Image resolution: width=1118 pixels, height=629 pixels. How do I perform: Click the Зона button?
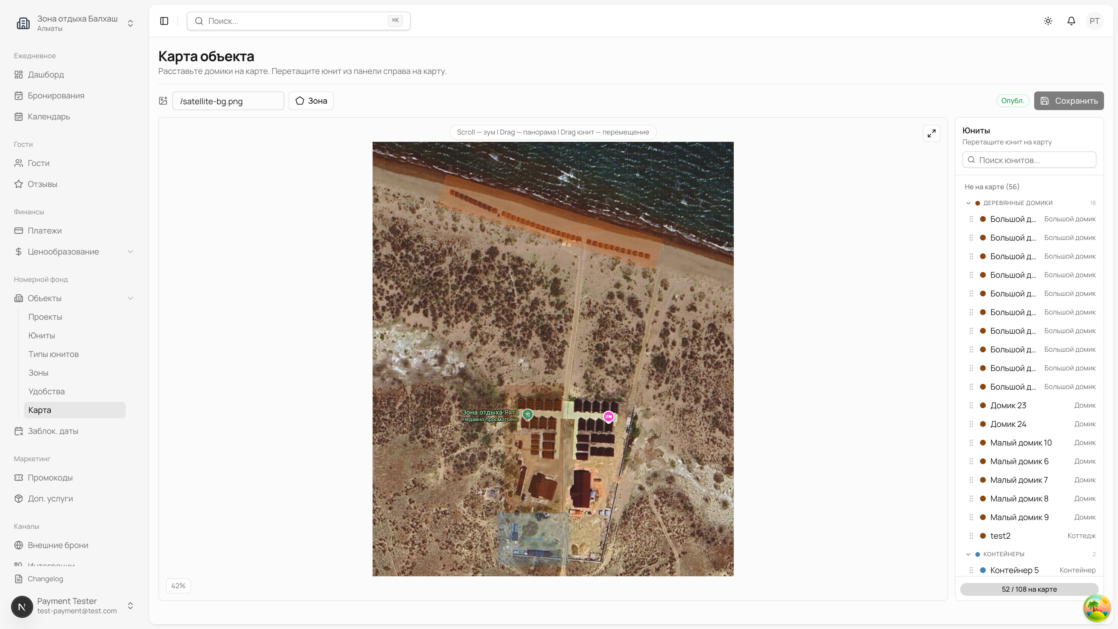click(x=311, y=101)
